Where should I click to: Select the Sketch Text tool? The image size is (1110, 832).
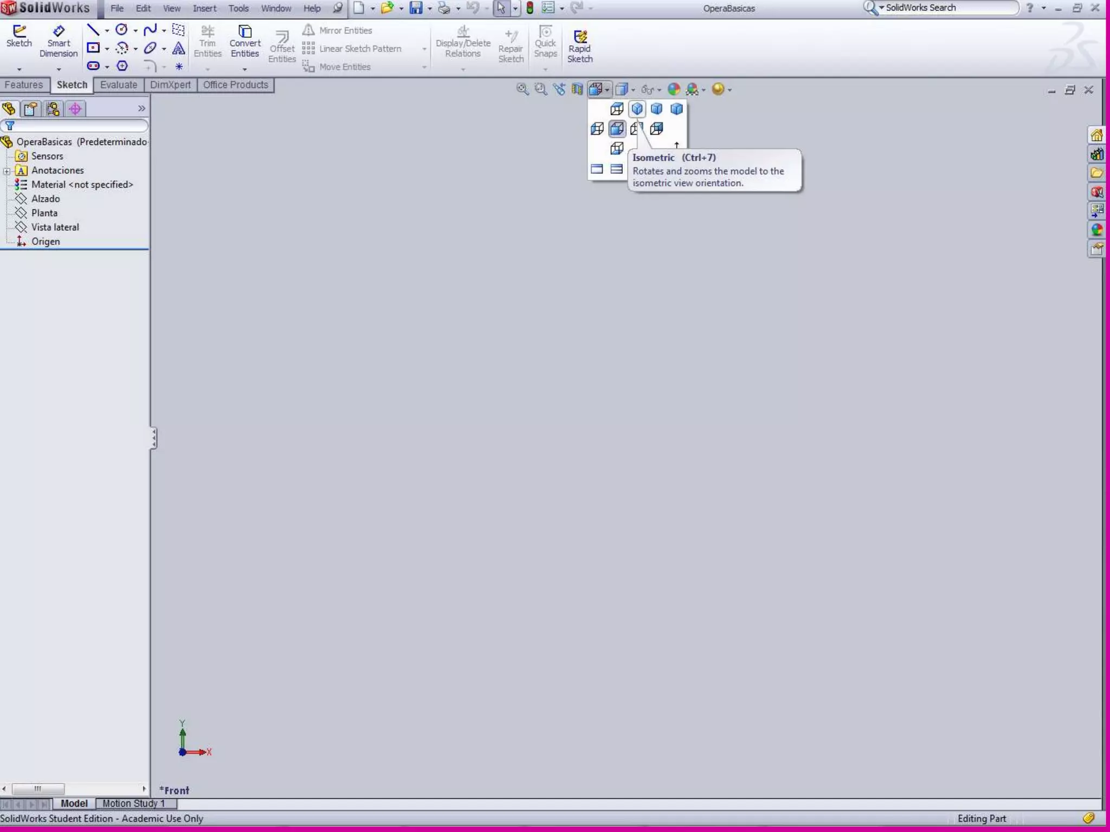click(x=178, y=49)
